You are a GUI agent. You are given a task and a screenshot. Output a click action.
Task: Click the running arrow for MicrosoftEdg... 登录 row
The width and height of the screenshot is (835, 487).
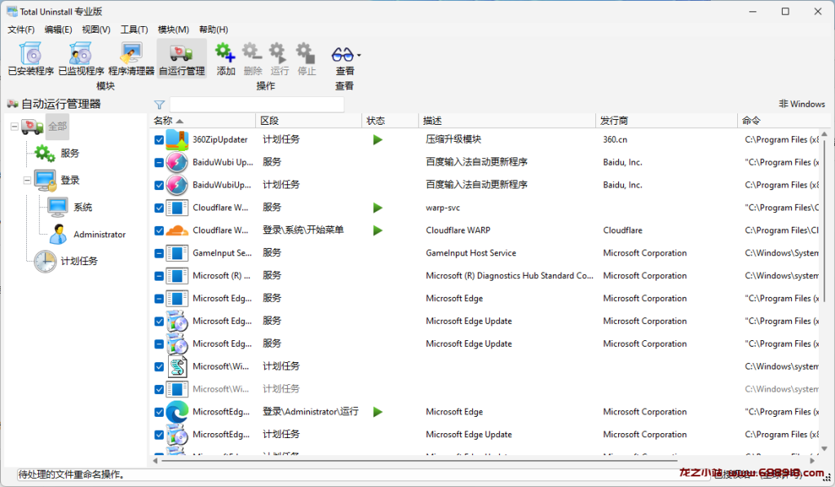[x=378, y=412]
